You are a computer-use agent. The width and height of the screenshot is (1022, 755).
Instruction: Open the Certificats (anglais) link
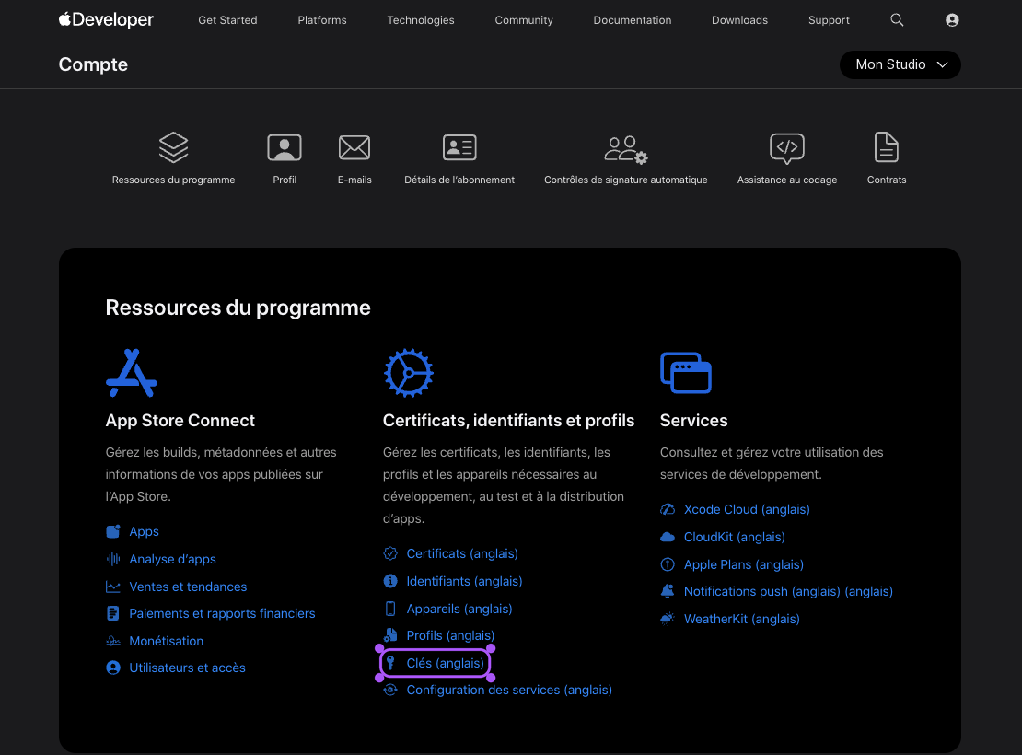462,553
